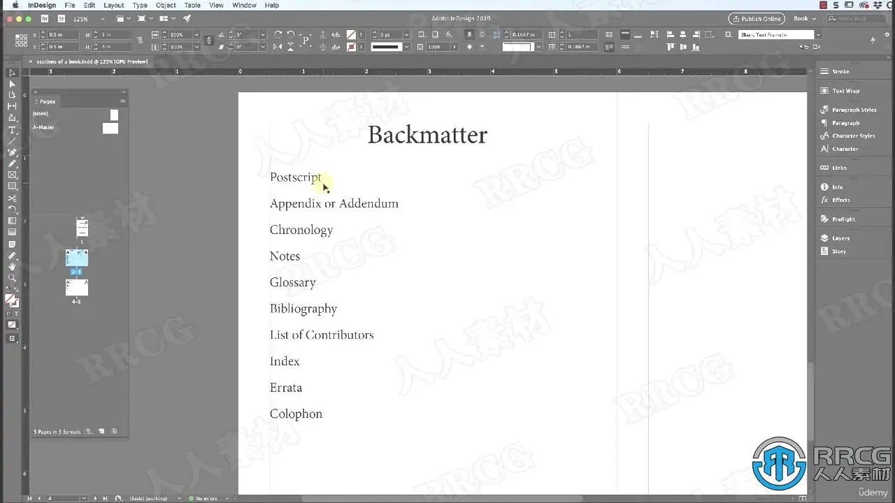The height and width of the screenshot is (503, 895).
Task: Click the fill and stroke box in Tools panel
Action: tap(11, 300)
